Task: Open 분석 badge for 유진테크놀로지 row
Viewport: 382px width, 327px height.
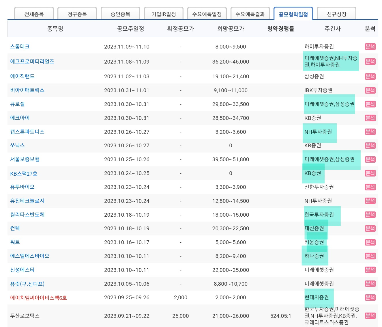Action: click(370, 201)
